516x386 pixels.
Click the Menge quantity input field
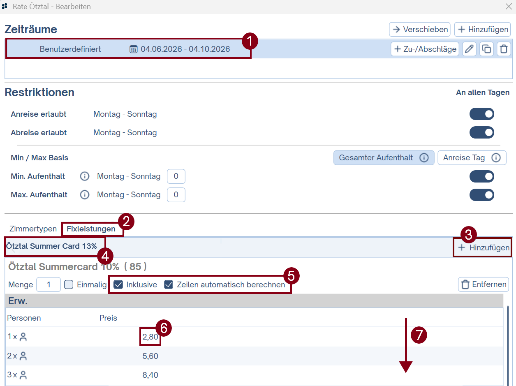click(49, 284)
